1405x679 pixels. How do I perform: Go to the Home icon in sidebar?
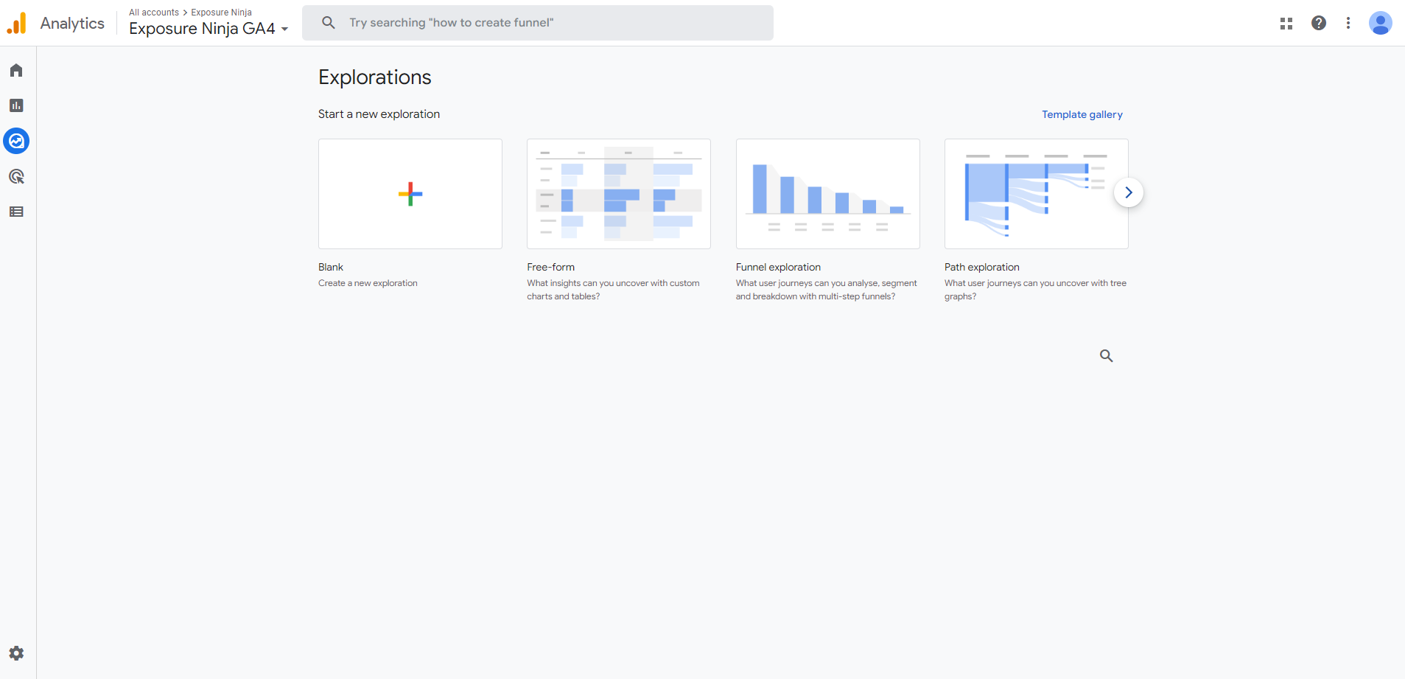point(16,70)
